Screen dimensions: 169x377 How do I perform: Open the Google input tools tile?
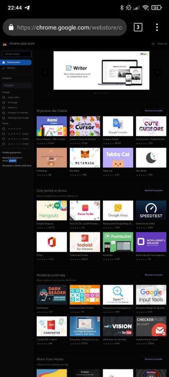pos(151,295)
